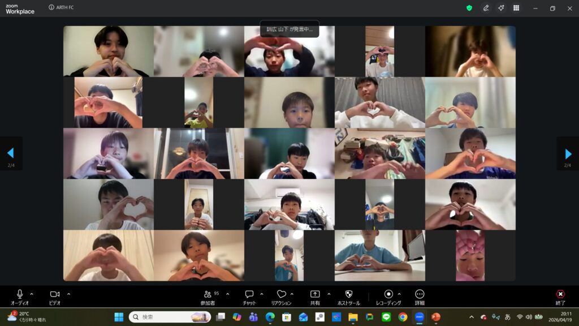This screenshot has height=326, width=579.
Task: Open the 詳細 more options menu
Action: pos(420,295)
